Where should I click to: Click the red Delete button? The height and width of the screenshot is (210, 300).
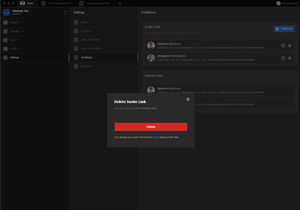tap(151, 127)
